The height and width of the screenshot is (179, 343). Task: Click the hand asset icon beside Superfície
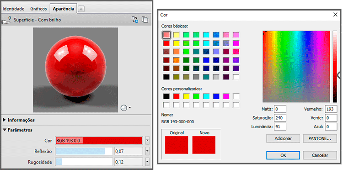[x=6, y=20]
